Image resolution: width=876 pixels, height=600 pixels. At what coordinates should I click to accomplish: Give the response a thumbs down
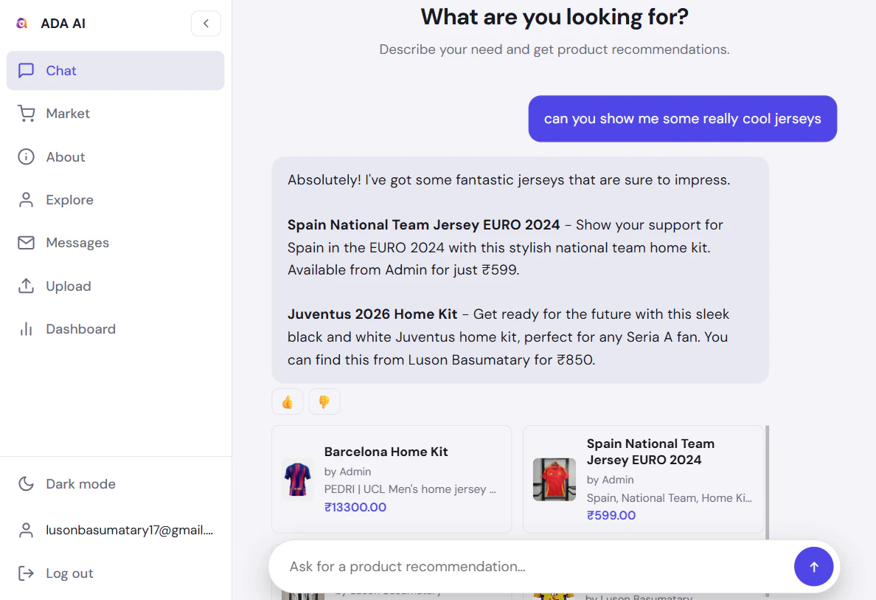pos(324,402)
